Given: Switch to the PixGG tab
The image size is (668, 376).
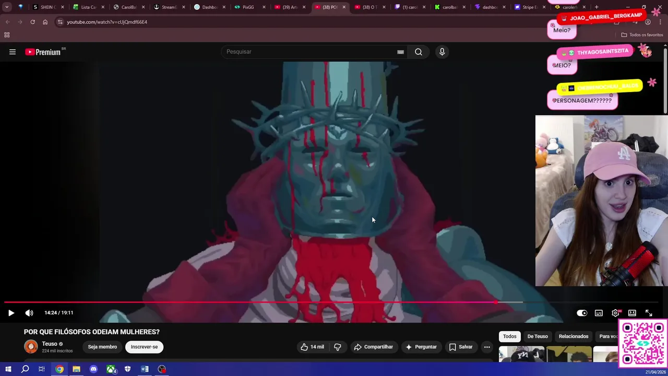Looking at the screenshot, I should click(248, 7).
